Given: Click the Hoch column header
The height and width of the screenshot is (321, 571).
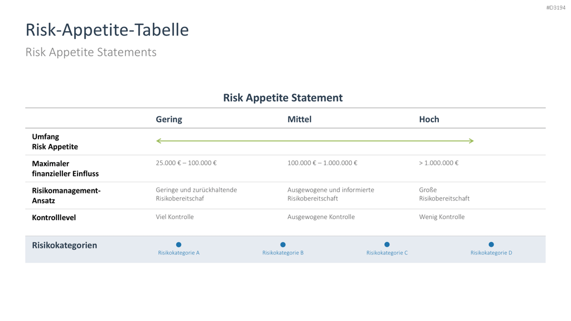Looking at the screenshot, I should [x=429, y=119].
